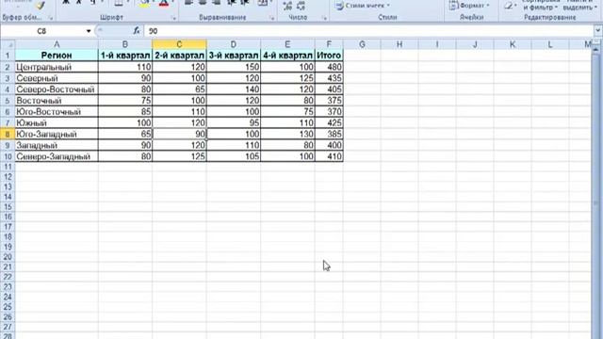Select row 15 header
The height and width of the screenshot is (339, 603).
8,207
